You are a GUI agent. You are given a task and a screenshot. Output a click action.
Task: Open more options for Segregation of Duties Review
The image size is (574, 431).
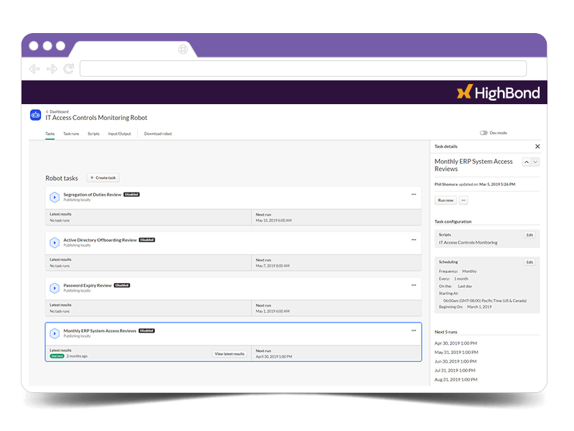click(x=414, y=194)
